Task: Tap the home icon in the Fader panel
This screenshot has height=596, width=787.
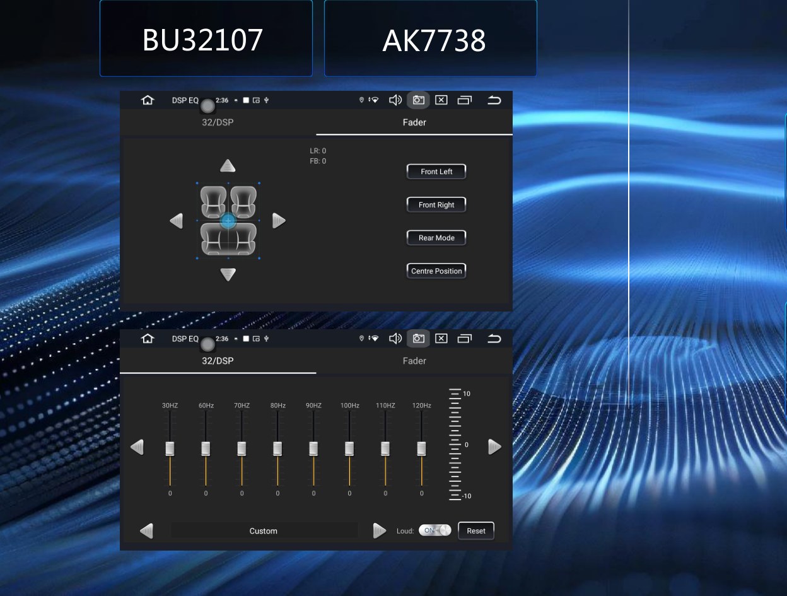Action: pyautogui.click(x=148, y=100)
